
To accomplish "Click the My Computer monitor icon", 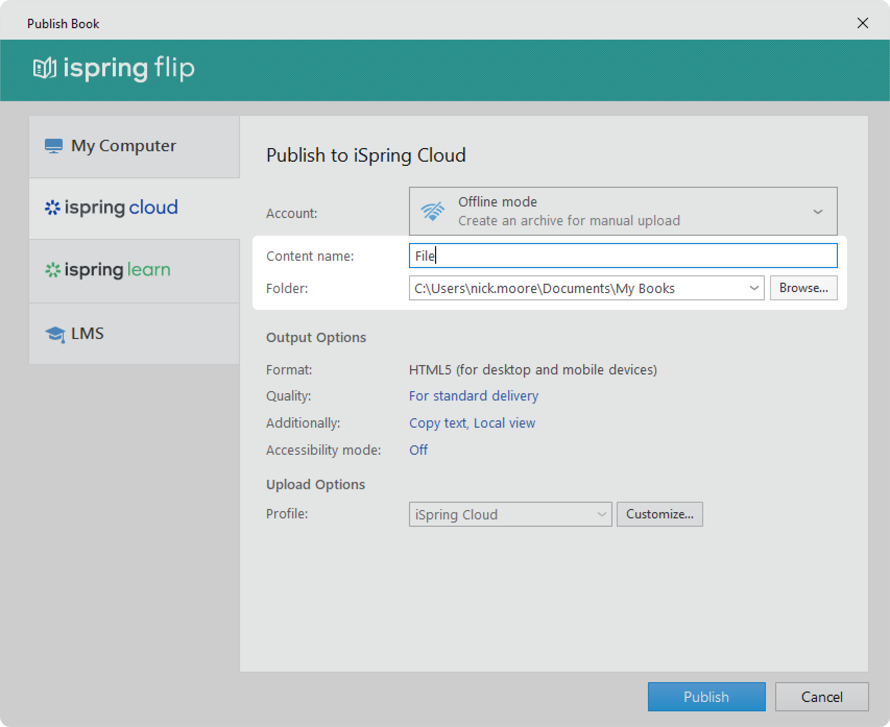I will pos(54,146).
